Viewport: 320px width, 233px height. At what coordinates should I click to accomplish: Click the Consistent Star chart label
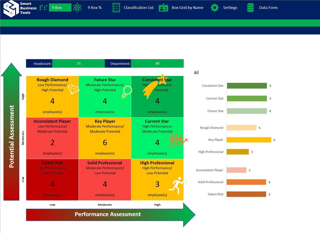[x=213, y=86]
